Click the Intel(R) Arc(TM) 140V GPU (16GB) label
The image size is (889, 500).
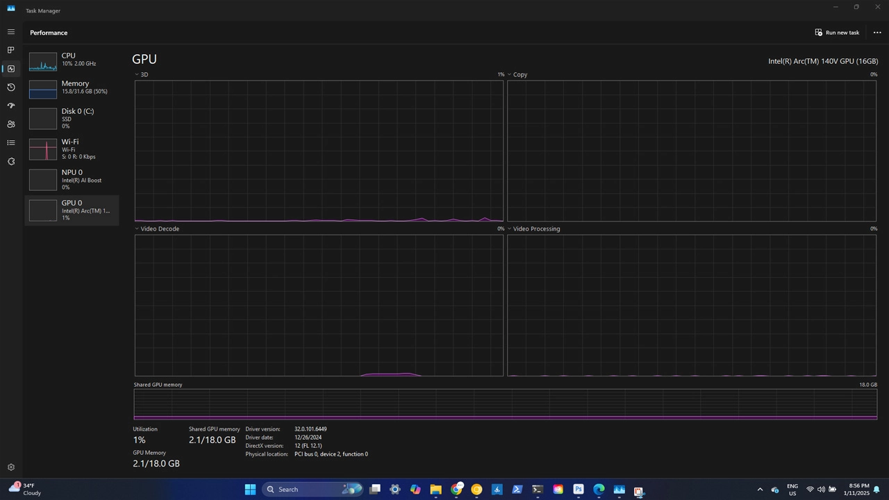[823, 61]
